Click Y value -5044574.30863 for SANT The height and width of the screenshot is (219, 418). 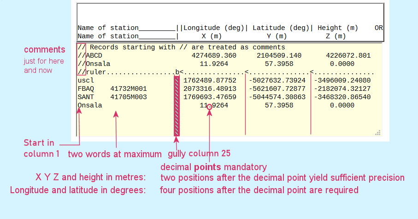click(x=277, y=97)
